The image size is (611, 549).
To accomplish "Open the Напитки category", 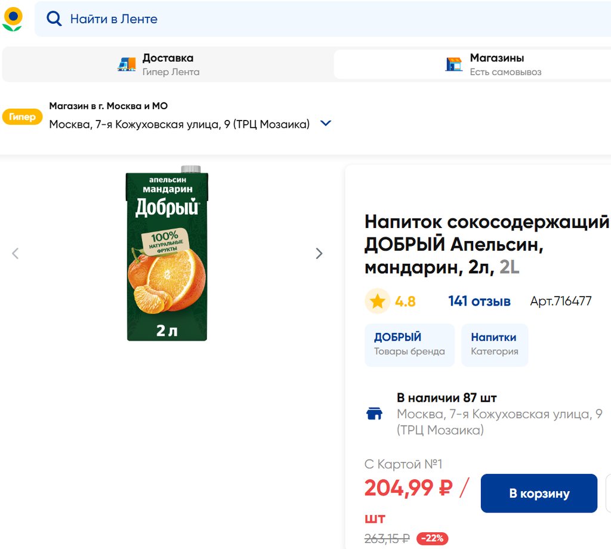I will (x=494, y=344).
